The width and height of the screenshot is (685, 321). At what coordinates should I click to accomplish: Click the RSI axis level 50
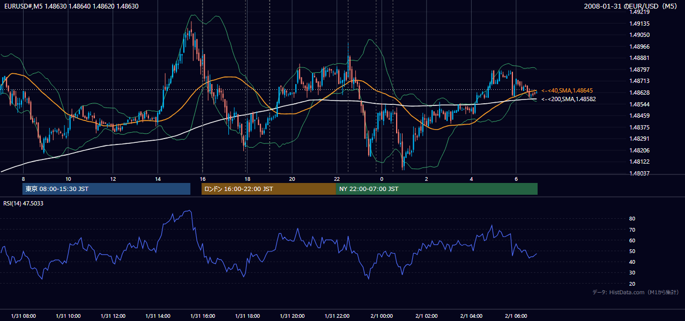click(632, 251)
